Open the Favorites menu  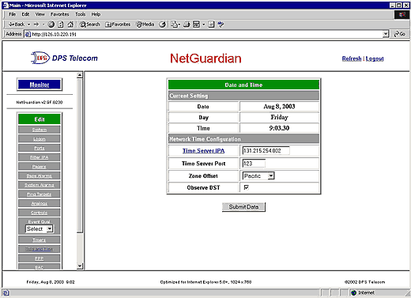pyautogui.click(x=60, y=14)
